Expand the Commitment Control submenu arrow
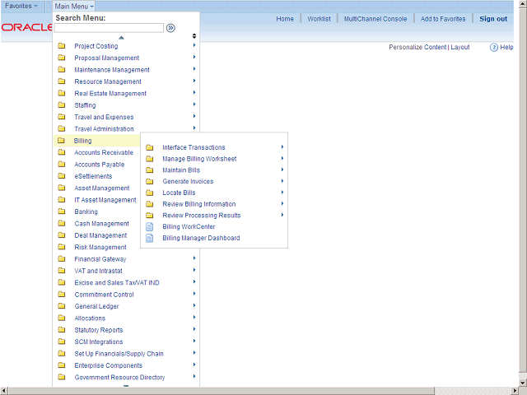This screenshot has height=395, width=527. tap(194, 295)
